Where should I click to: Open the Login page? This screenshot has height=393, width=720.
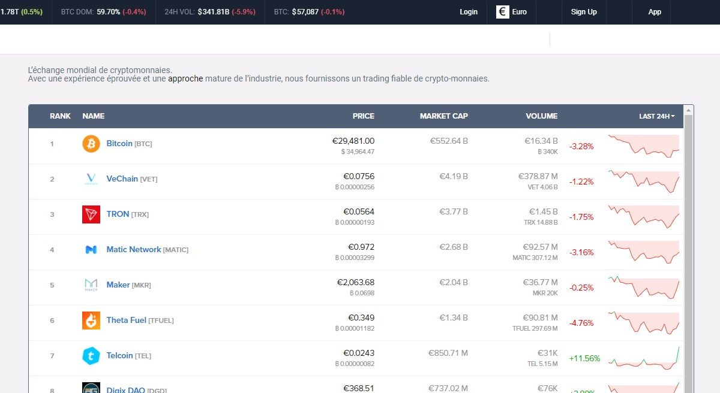(x=469, y=12)
